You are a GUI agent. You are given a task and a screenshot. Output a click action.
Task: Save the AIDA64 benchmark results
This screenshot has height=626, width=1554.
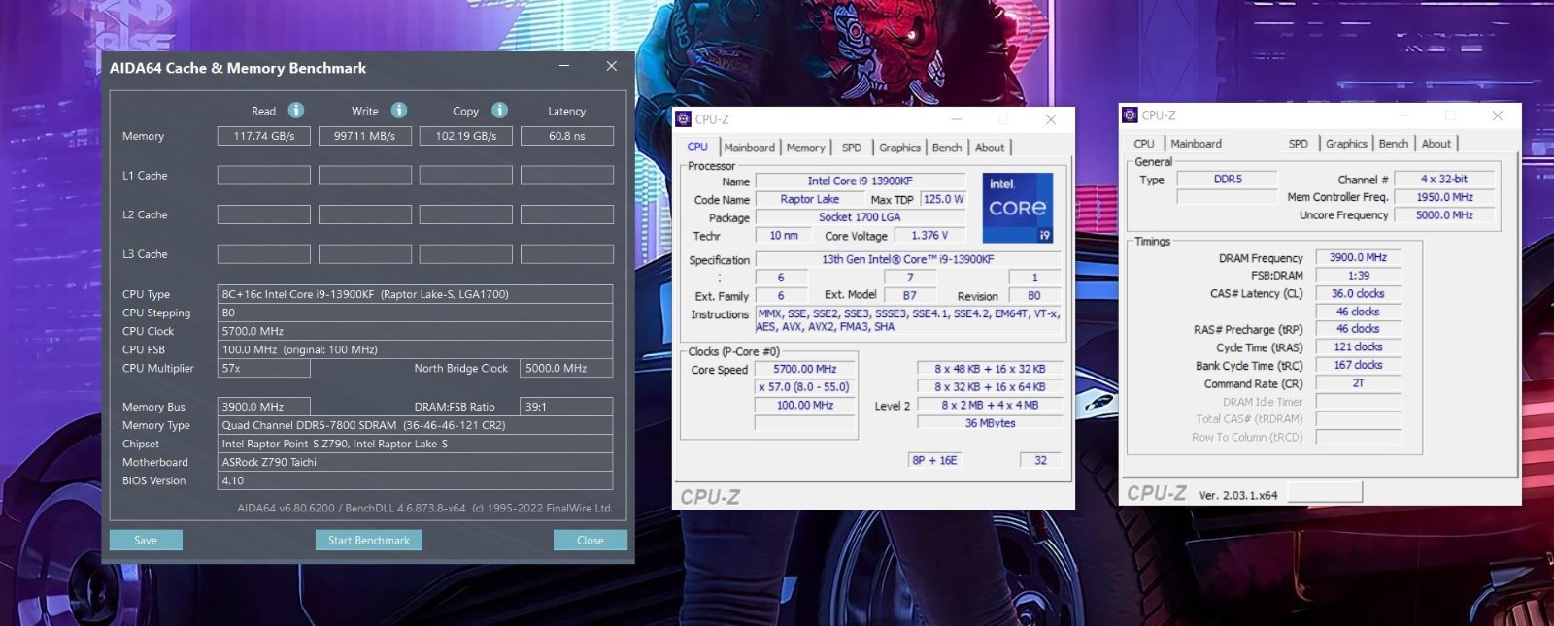146,541
